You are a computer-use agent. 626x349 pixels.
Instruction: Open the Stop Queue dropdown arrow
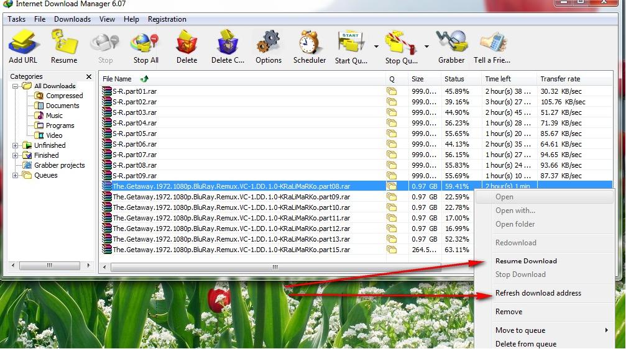coord(426,47)
